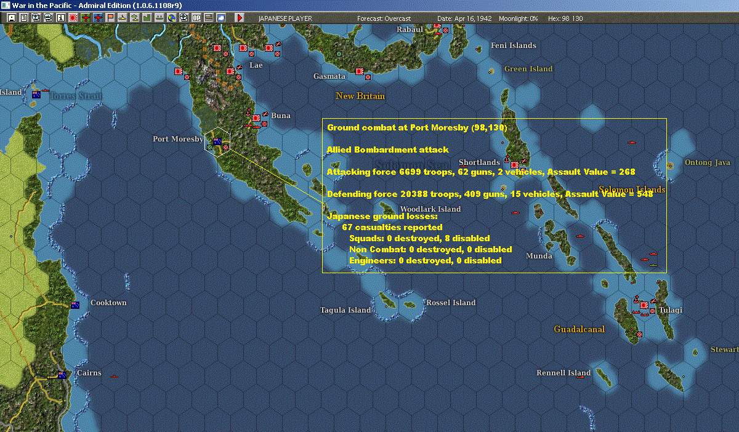Select Australian flag at Torres Strait island
Viewport: 739px width, 432px height.
coord(36,95)
